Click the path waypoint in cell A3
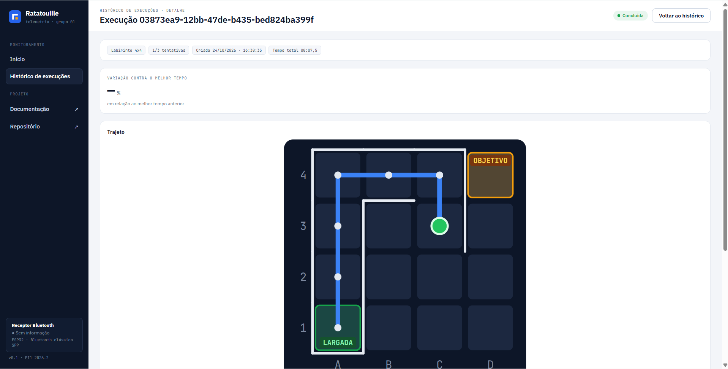 pos(338,226)
